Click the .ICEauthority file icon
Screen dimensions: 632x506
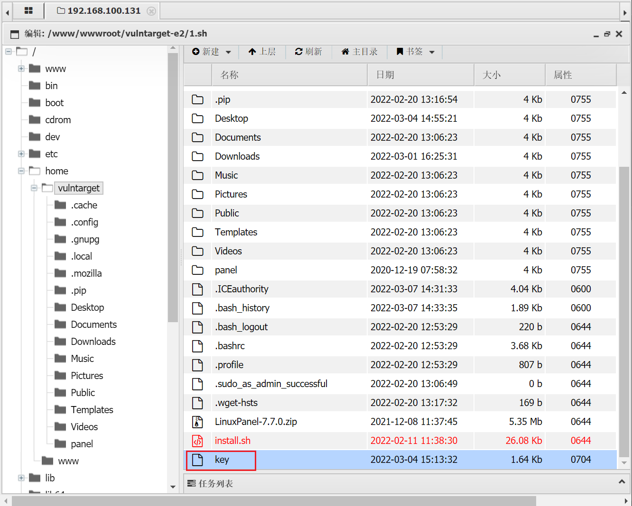(x=197, y=289)
